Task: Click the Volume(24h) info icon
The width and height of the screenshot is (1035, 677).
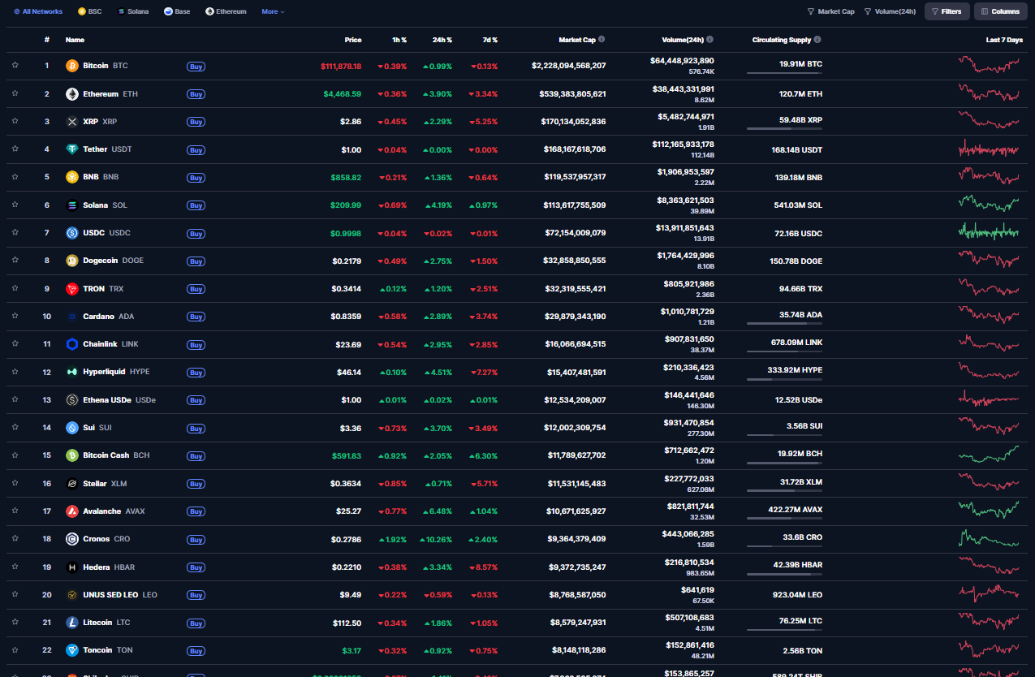Action: [x=709, y=39]
